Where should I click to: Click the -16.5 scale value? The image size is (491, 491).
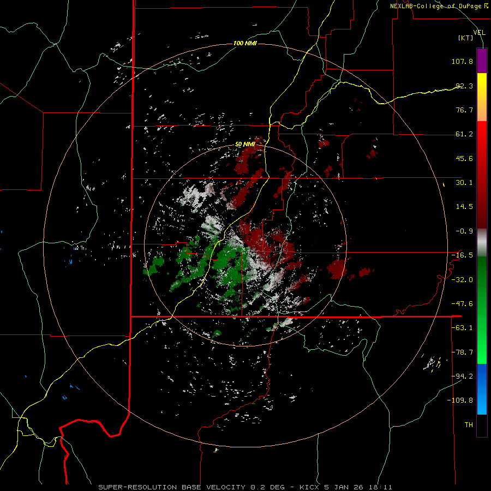pos(462,255)
